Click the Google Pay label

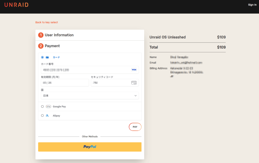(59, 106)
